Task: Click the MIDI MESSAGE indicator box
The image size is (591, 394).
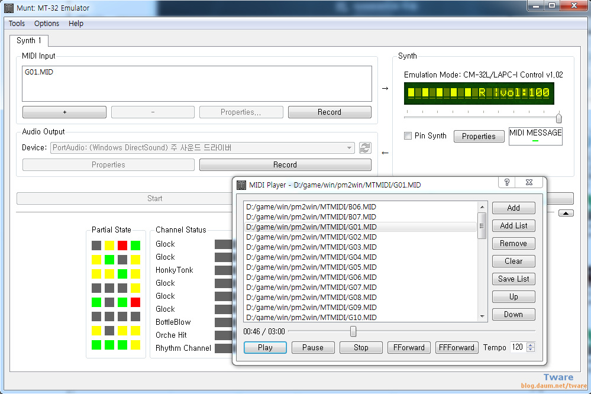Action: click(535, 135)
